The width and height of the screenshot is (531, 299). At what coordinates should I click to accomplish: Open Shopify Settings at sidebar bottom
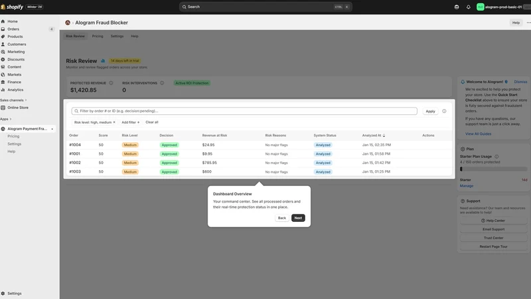[14, 294]
